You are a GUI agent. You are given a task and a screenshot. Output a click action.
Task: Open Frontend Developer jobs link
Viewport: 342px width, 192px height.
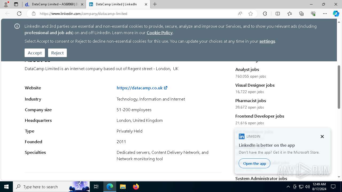click(260, 116)
